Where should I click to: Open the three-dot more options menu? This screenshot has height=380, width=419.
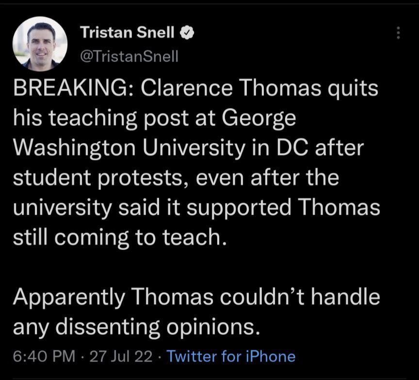point(399,32)
